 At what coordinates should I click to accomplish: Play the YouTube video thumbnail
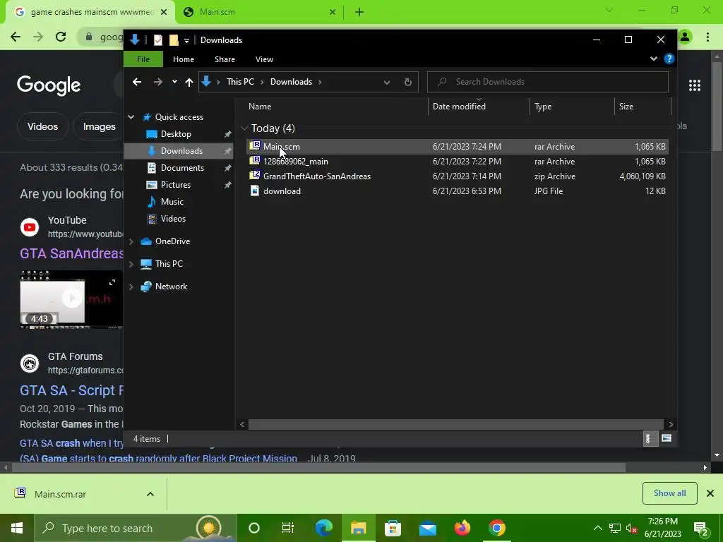(x=71, y=299)
